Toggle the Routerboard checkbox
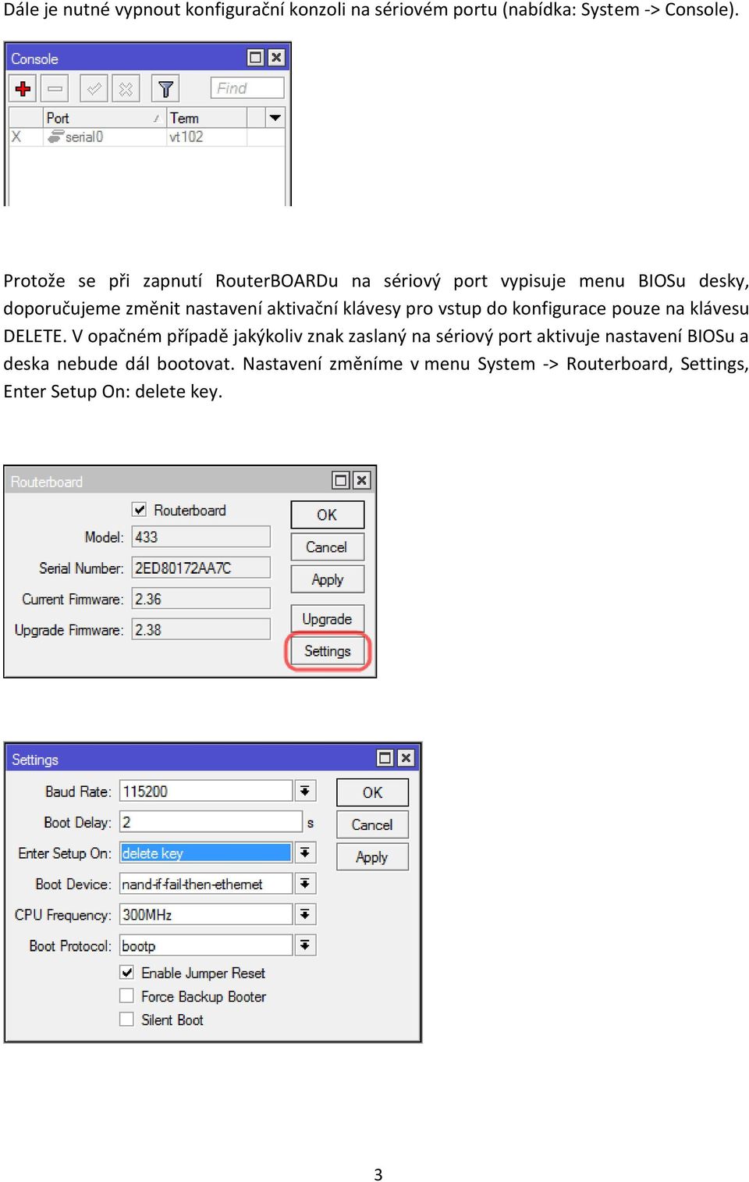Image resolution: width=749 pixels, height=1182 pixels. (x=139, y=510)
